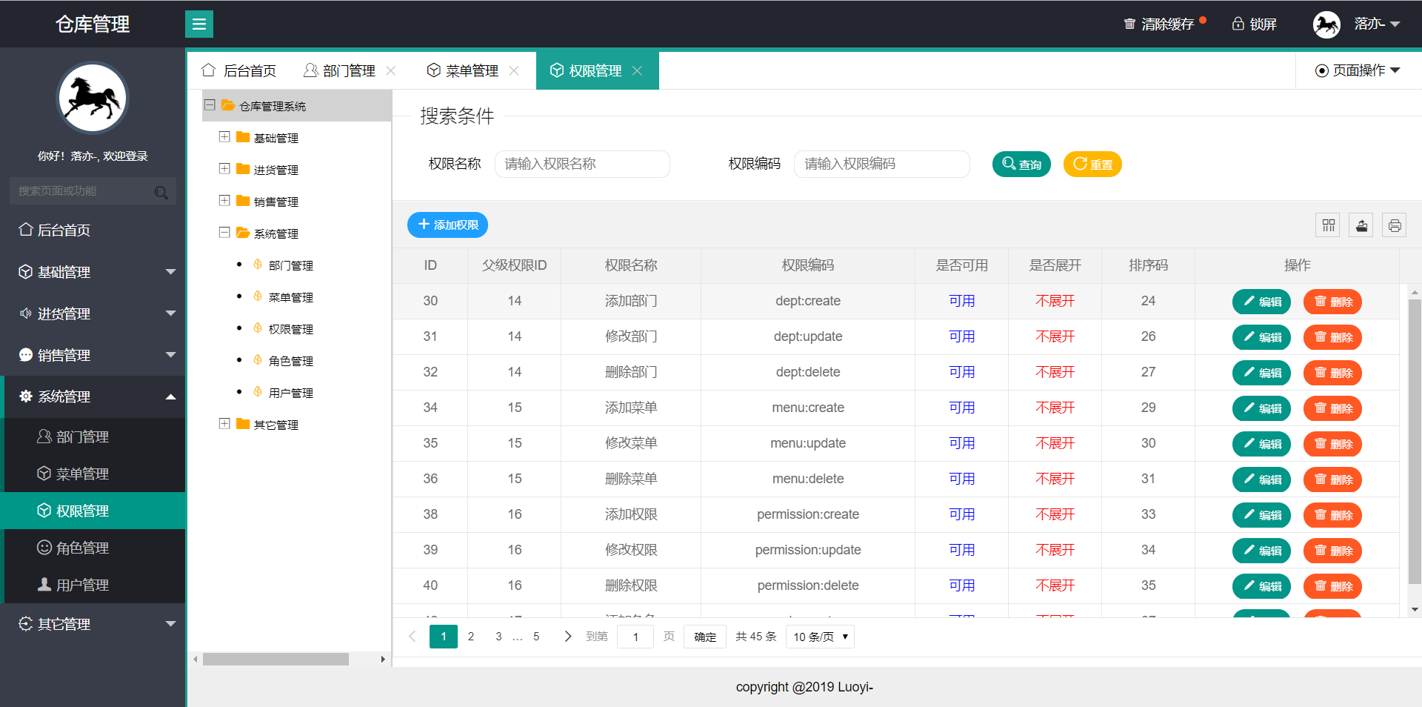1422x707 pixels.
Task: Click the export table icon
Action: coord(1361,225)
